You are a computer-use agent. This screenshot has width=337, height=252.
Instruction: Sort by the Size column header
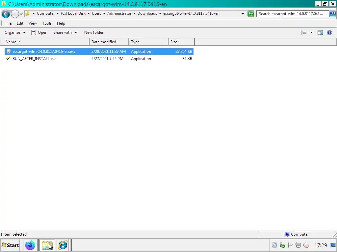pyautogui.click(x=181, y=42)
